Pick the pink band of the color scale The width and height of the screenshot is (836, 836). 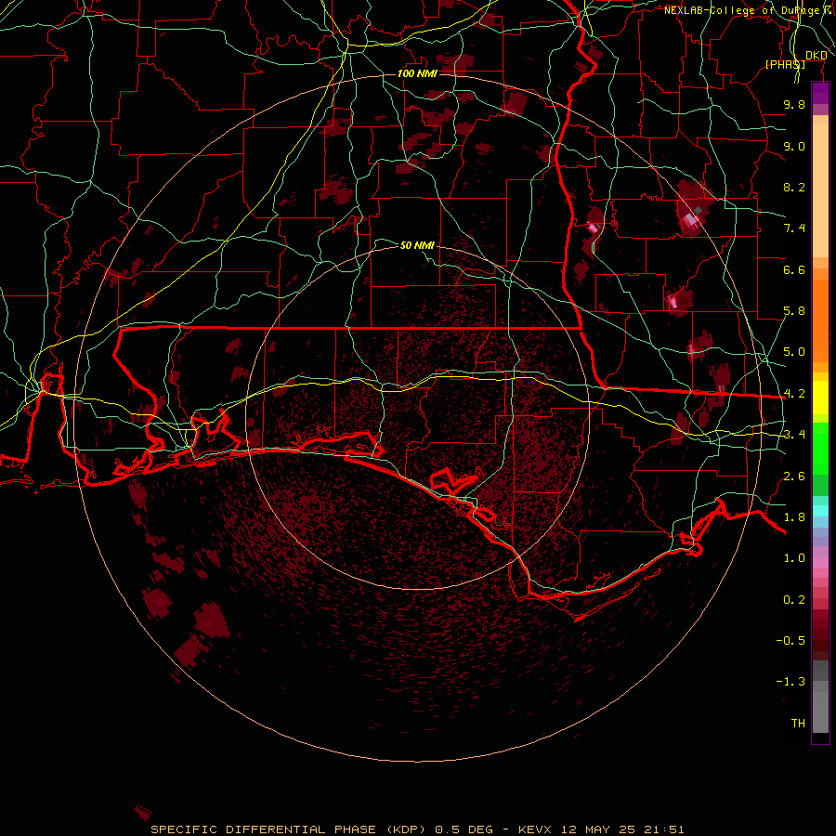pyautogui.click(x=820, y=563)
